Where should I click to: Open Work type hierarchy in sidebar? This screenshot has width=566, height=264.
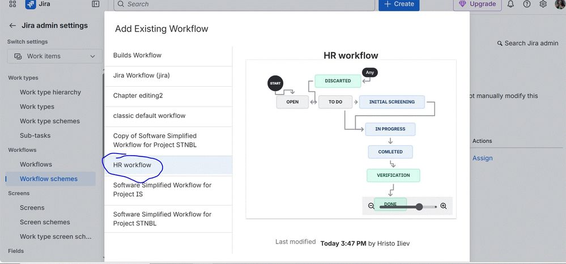(x=50, y=92)
